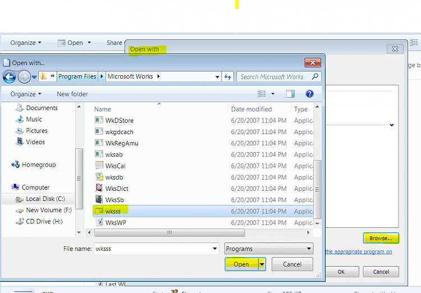Screen dimensions: 421x293
Task: Open recent locations dropdown beside Forward arrow
Action: pos(34,77)
